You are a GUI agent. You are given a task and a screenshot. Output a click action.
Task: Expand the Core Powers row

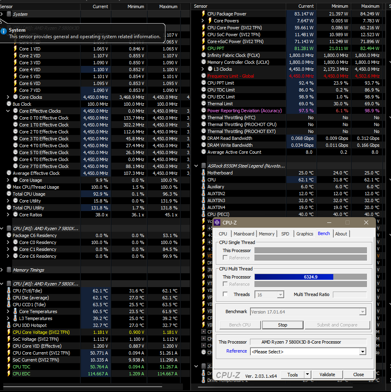coord(203,20)
